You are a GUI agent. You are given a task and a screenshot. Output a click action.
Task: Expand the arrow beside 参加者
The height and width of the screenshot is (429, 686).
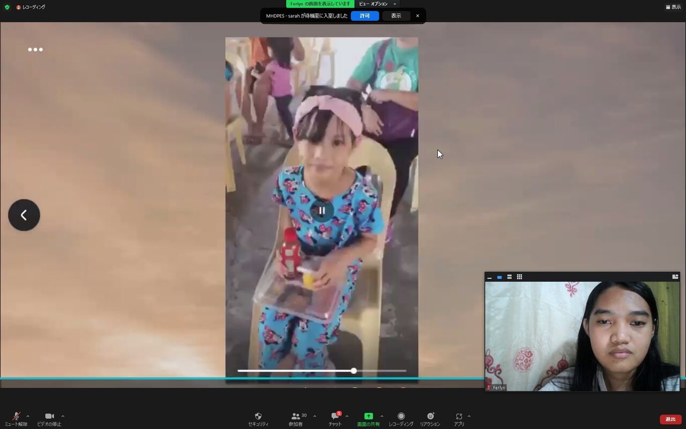pyautogui.click(x=315, y=416)
